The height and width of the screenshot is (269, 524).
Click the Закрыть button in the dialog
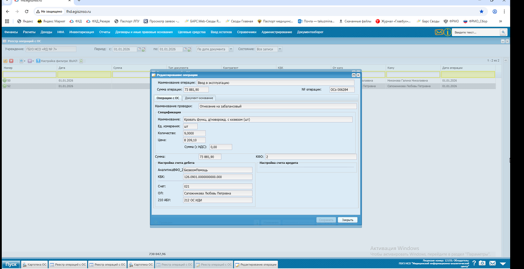point(347,220)
